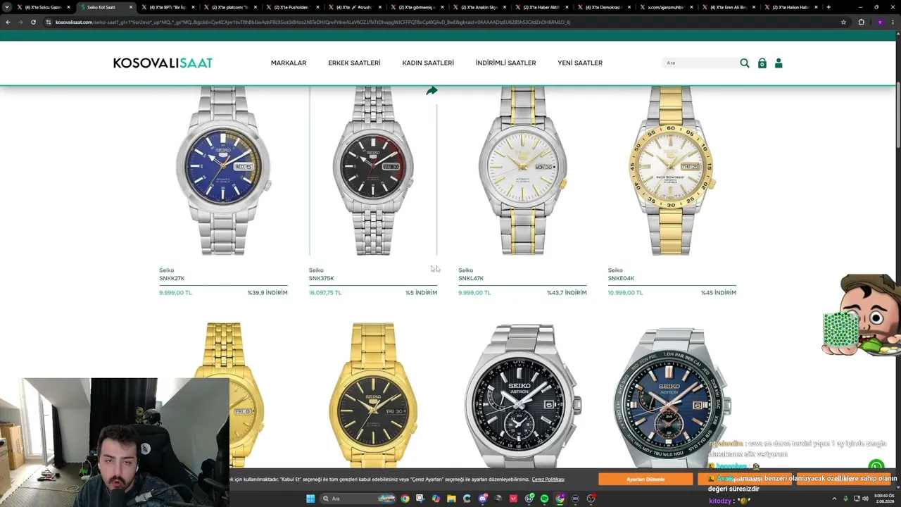Click the 10.999,00 TL price

coord(626,293)
